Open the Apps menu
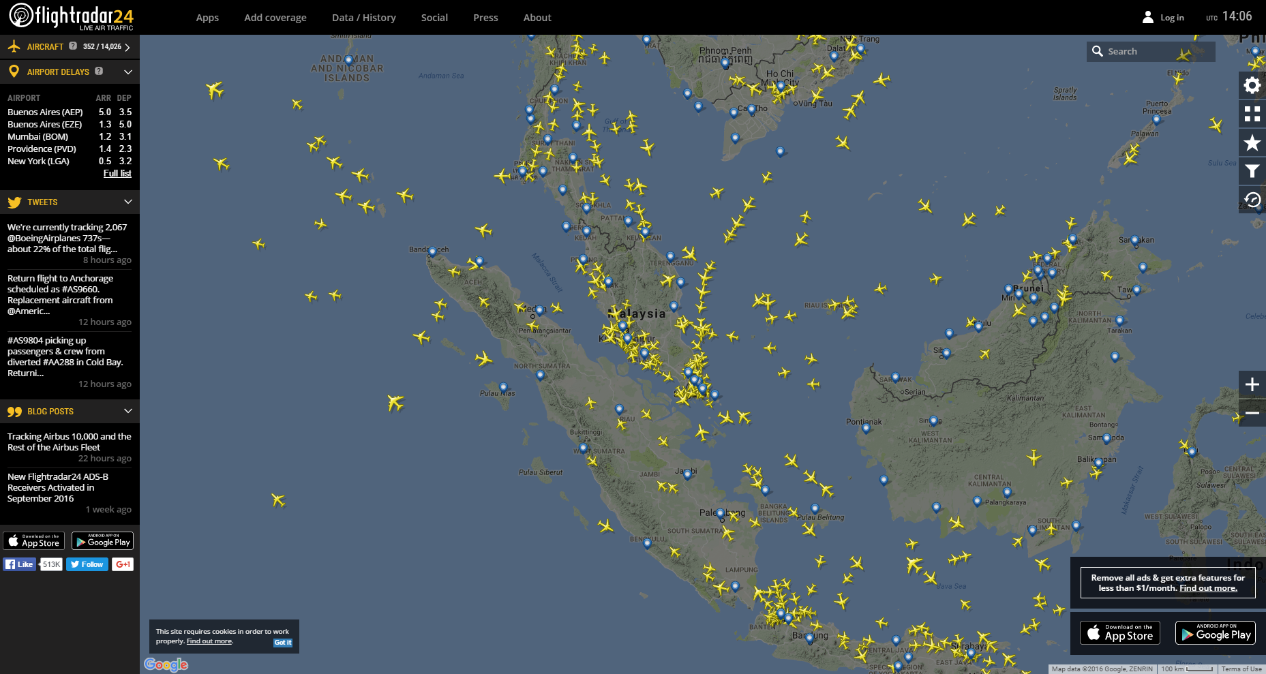1266x674 pixels. click(x=207, y=18)
